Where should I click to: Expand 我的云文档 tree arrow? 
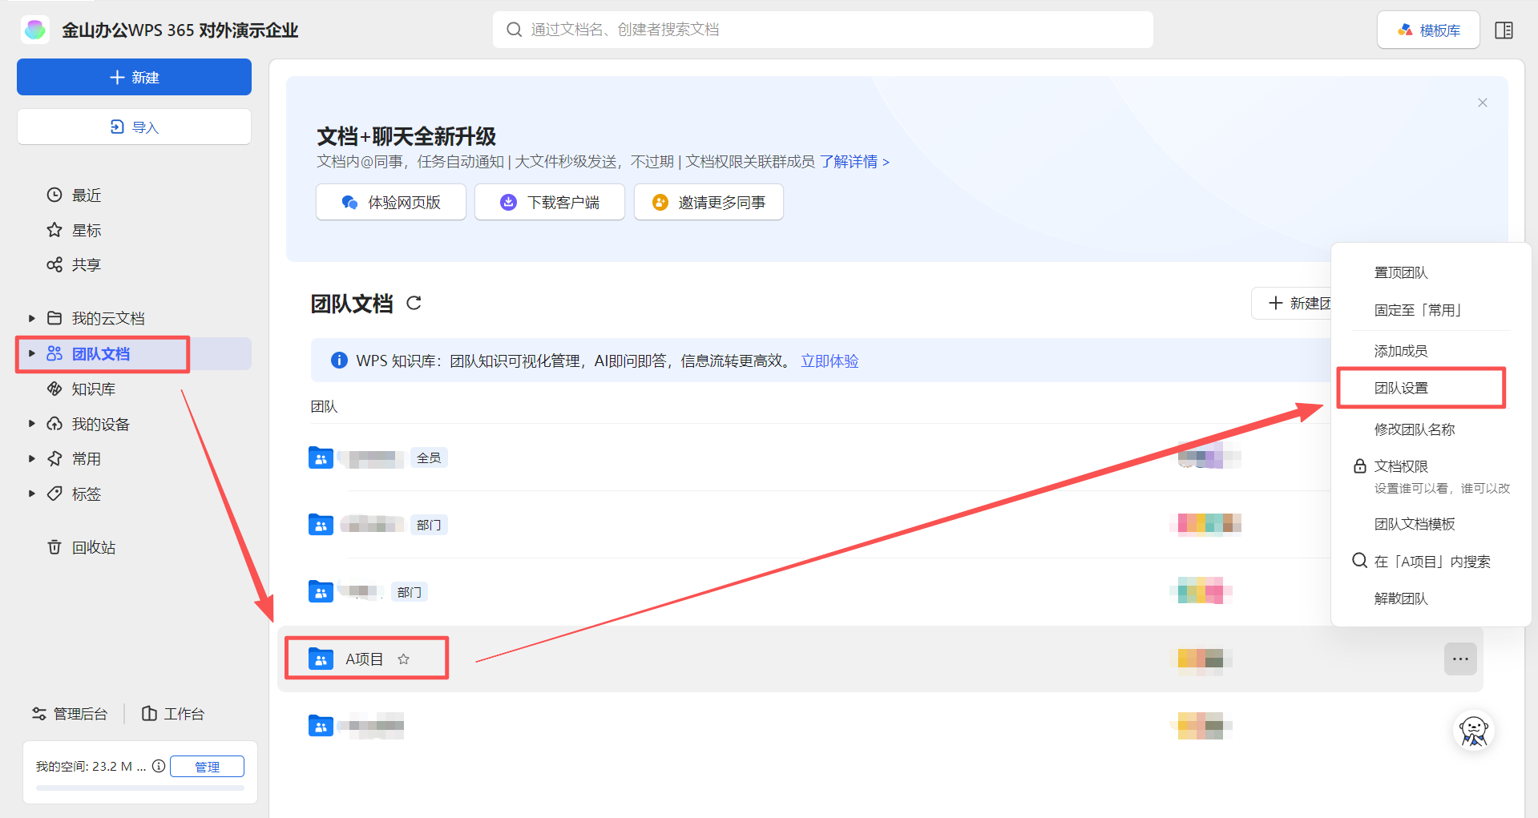pos(31,318)
